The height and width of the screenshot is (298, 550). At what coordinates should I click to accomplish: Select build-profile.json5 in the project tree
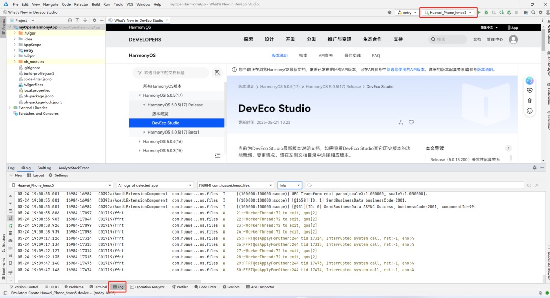click(x=39, y=74)
